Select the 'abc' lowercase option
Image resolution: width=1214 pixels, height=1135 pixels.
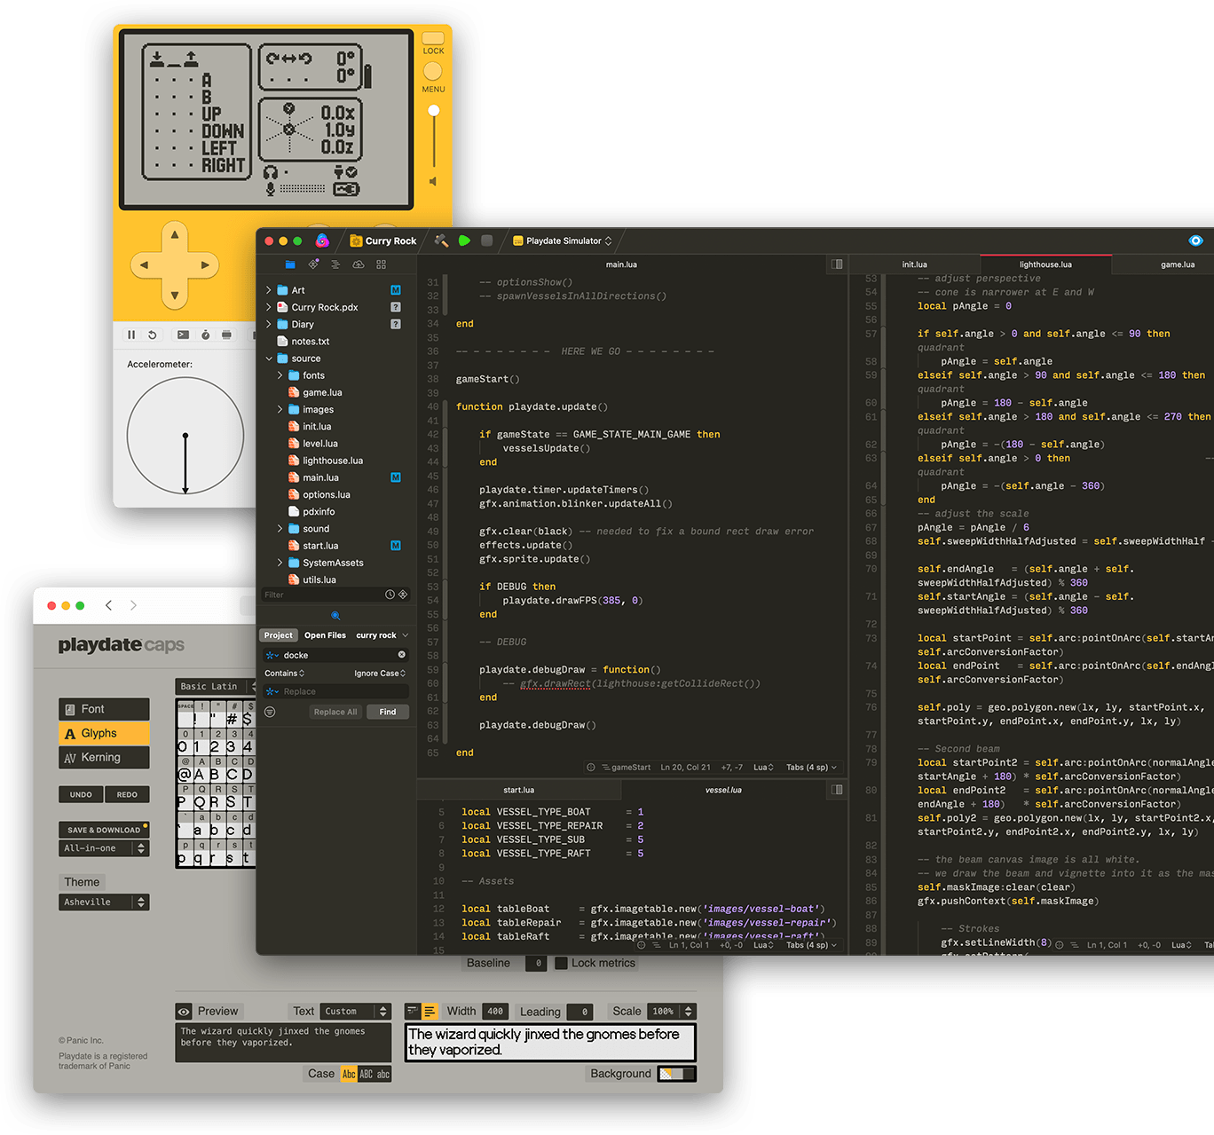tap(382, 1074)
